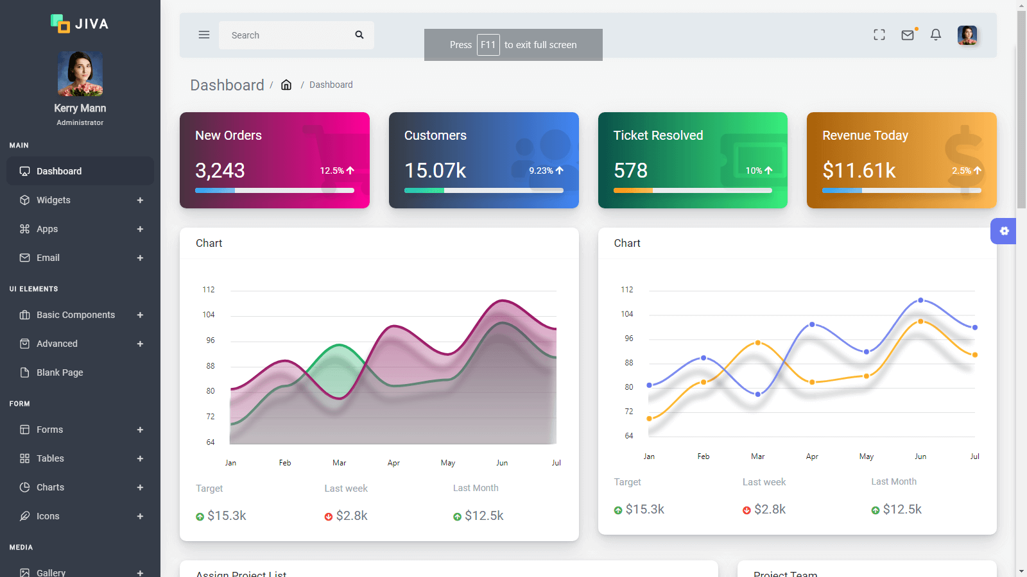The image size is (1027, 577).
Task: Open the settings gear side tab
Action: (1004, 231)
